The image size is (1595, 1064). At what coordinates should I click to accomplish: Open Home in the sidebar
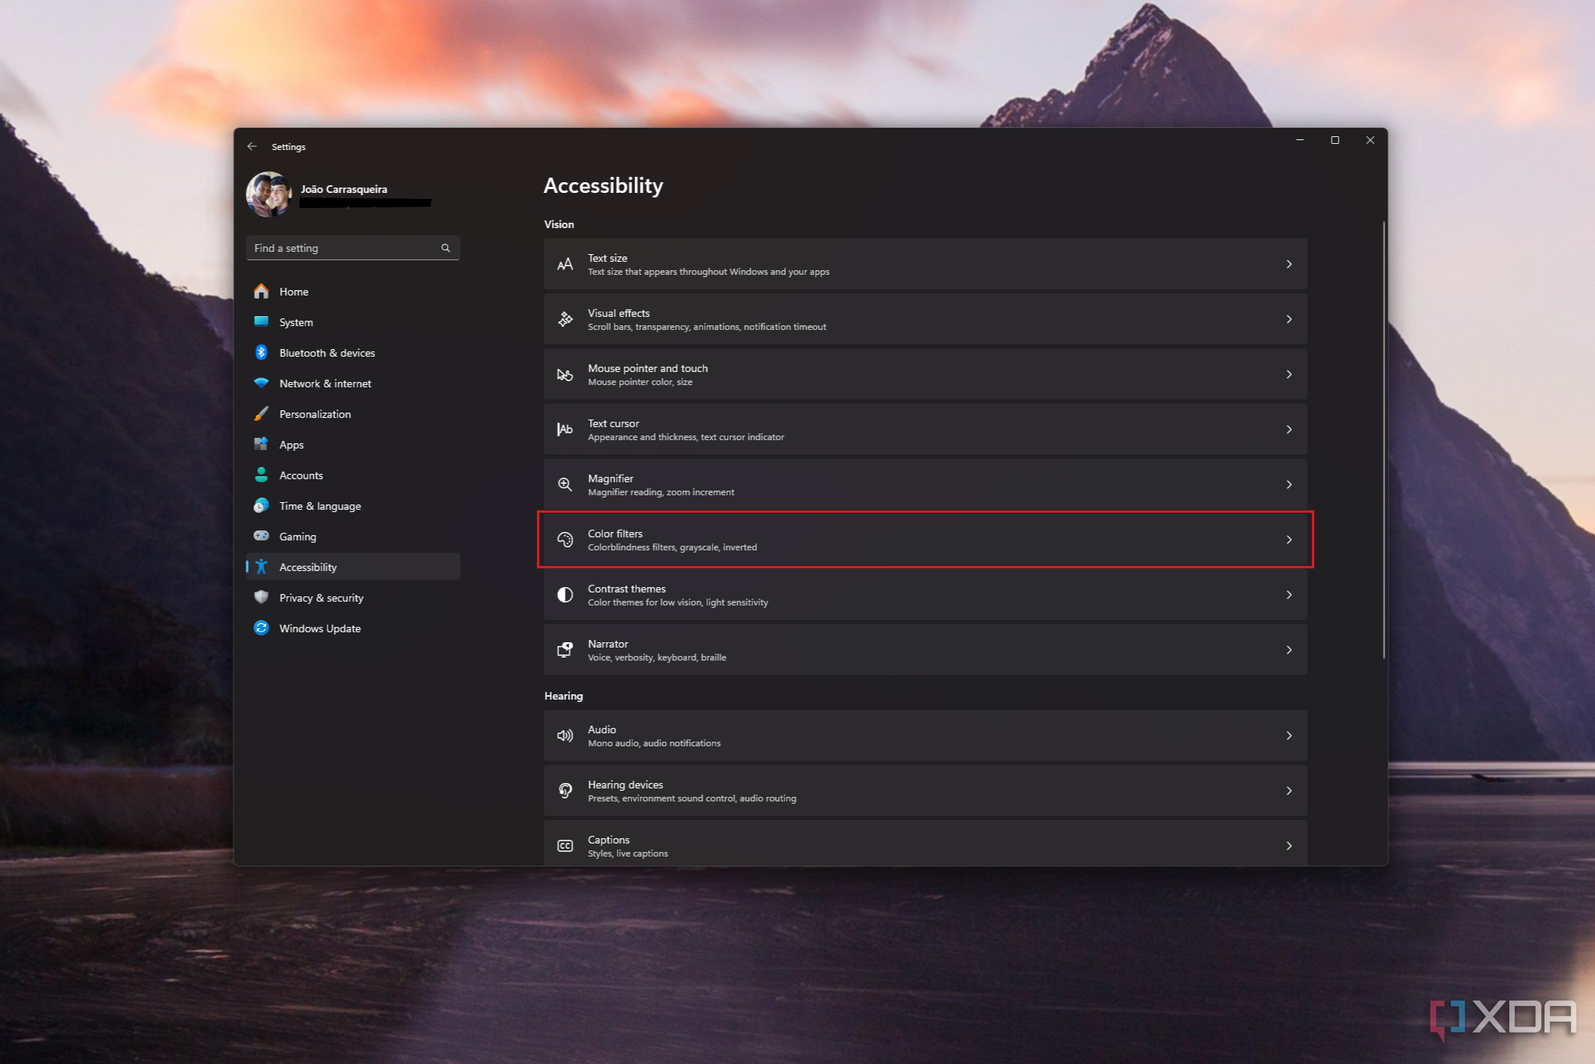click(353, 292)
